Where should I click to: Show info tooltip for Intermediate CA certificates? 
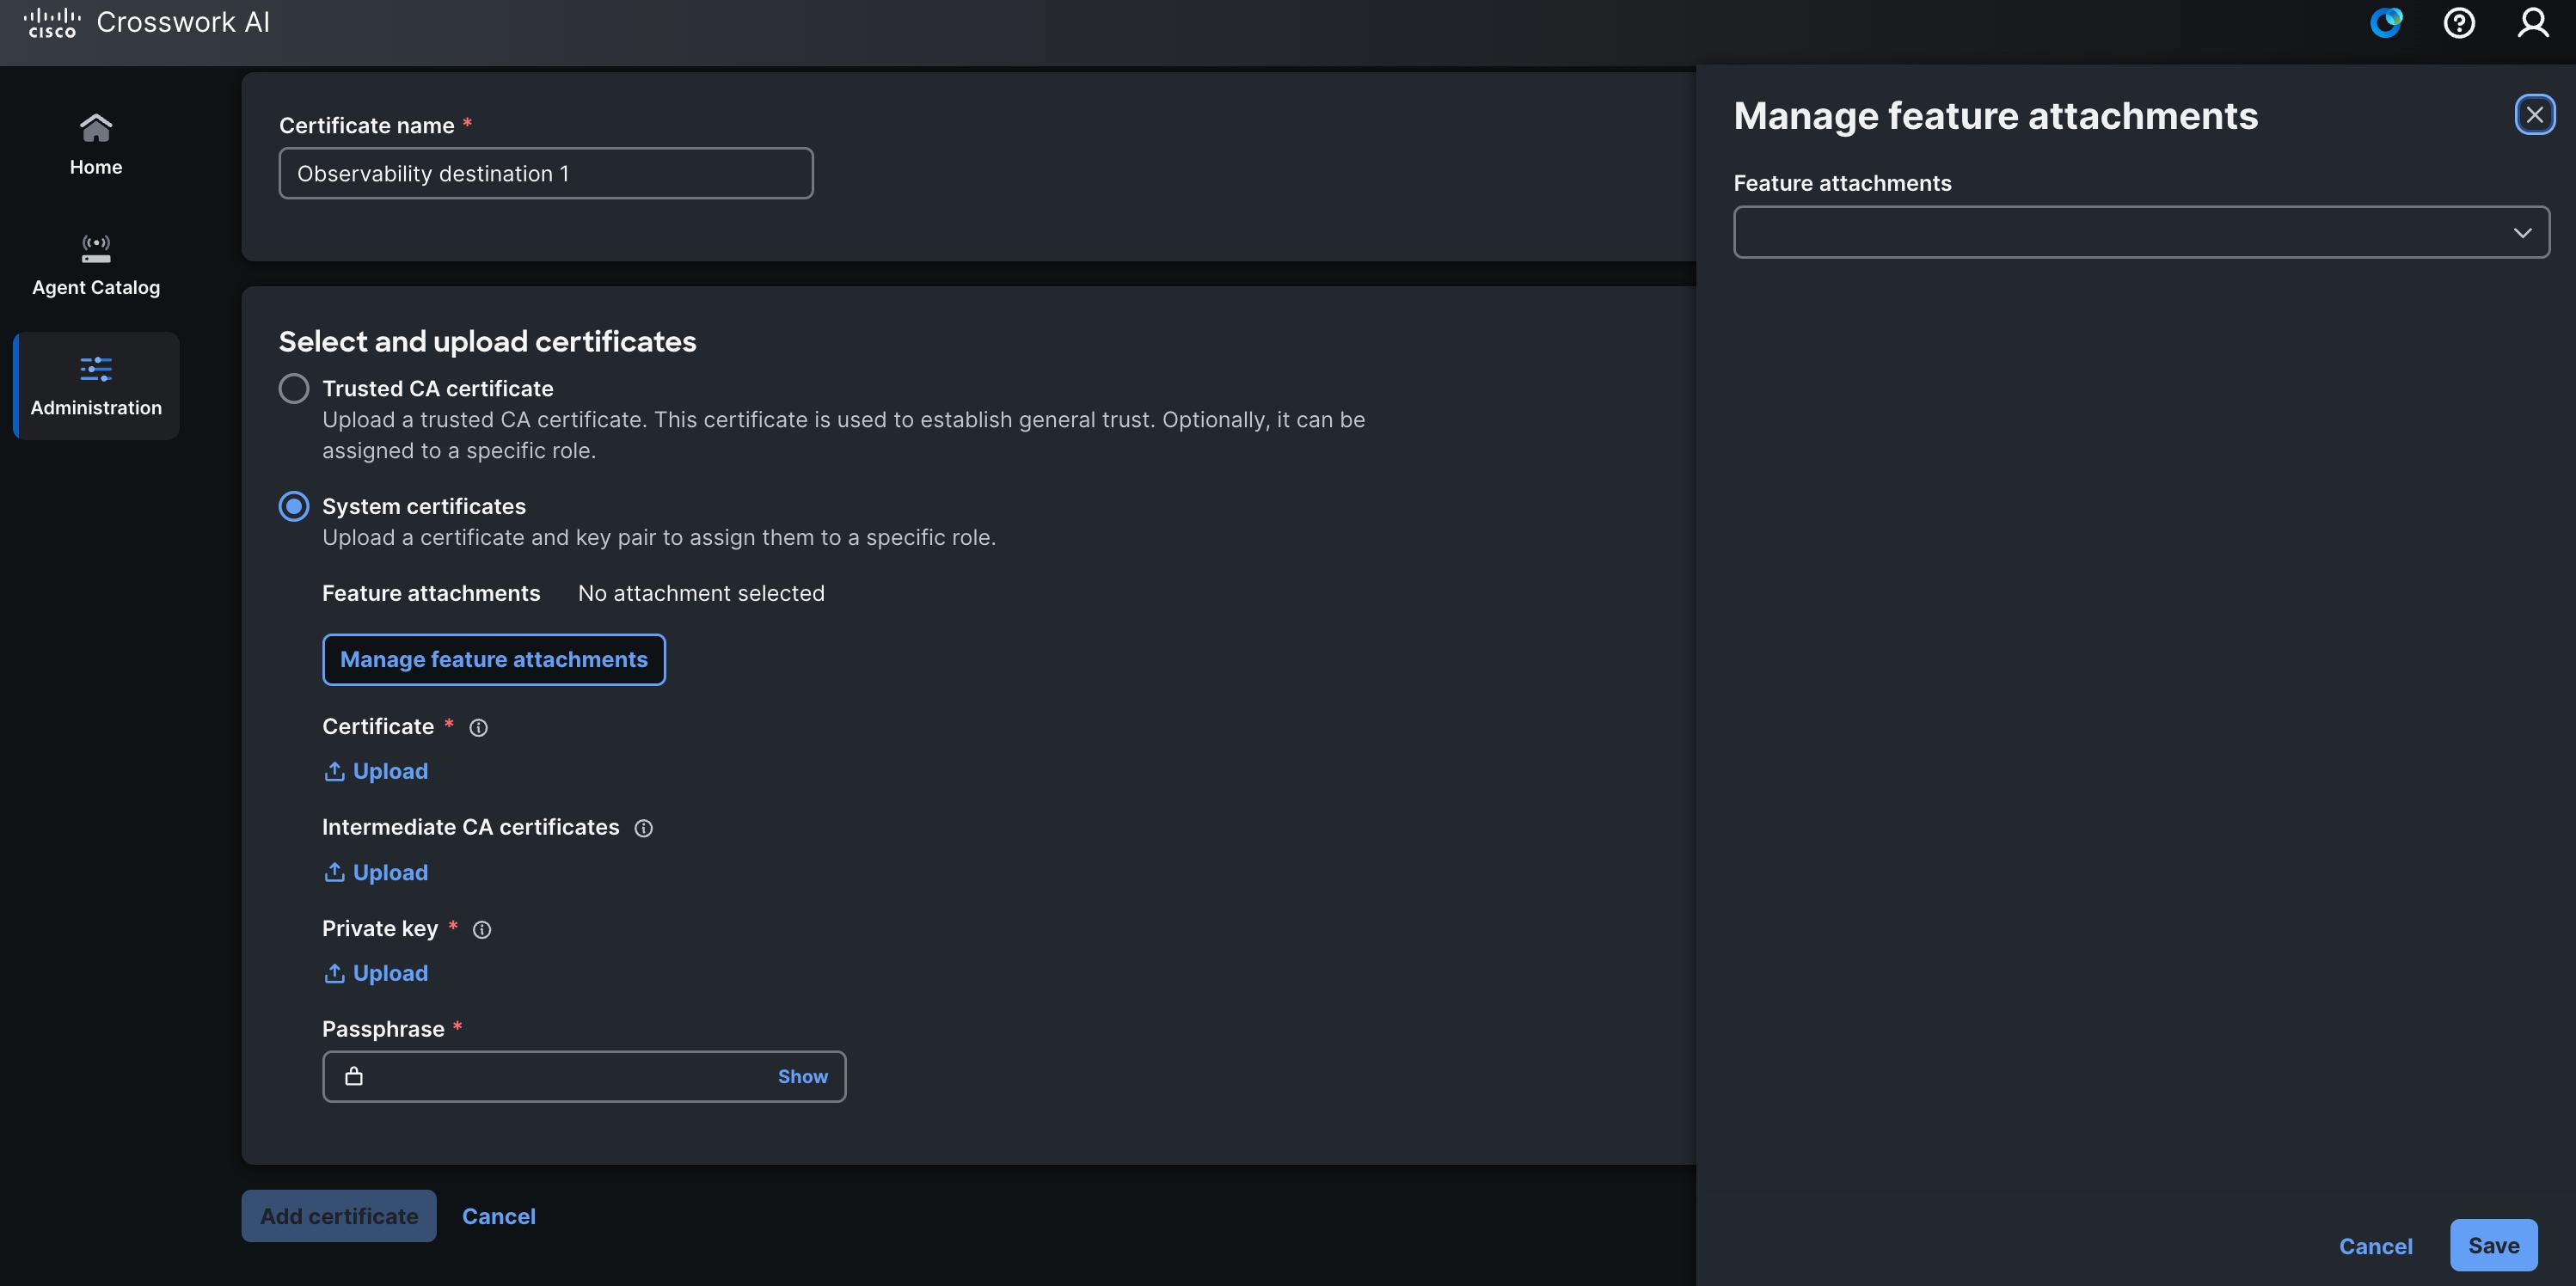point(644,829)
